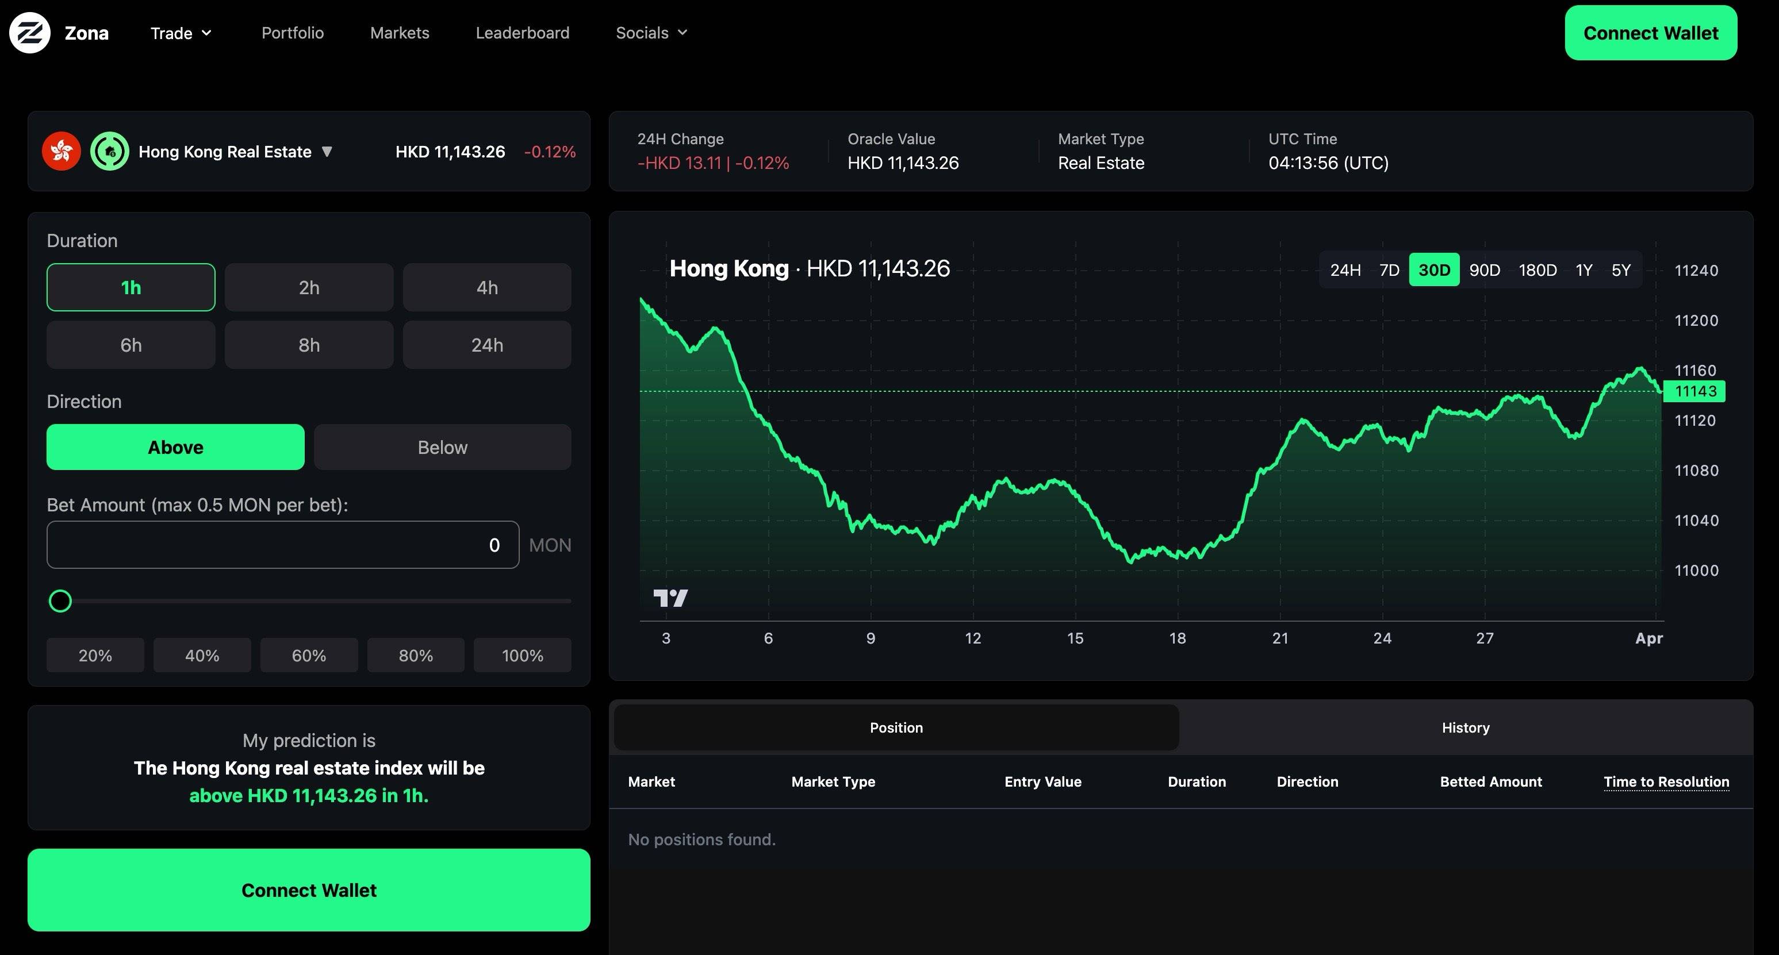The height and width of the screenshot is (955, 1779).
Task: Click the Apr label on chart time axis
Action: pyautogui.click(x=1648, y=638)
